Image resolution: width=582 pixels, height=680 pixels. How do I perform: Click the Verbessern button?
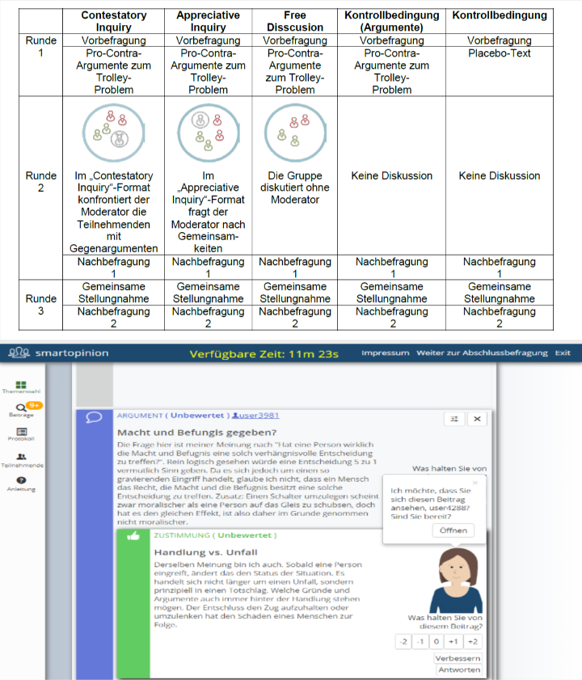458,658
